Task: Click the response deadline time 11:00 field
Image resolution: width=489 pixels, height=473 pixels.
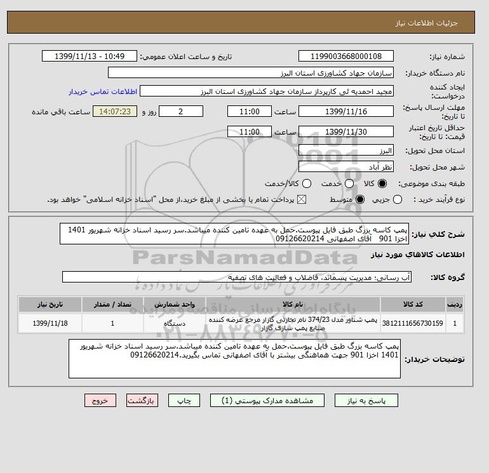Action: (250, 111)
